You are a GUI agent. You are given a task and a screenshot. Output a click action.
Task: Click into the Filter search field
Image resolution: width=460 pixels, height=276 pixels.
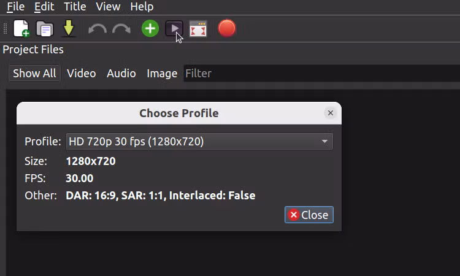pos(321,74)
